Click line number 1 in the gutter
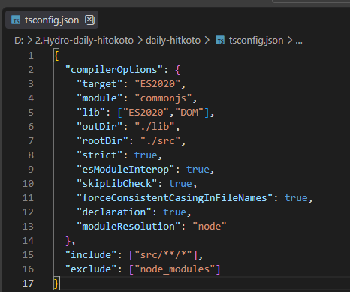This screenshot has width=350, height=292. (31, 56)
